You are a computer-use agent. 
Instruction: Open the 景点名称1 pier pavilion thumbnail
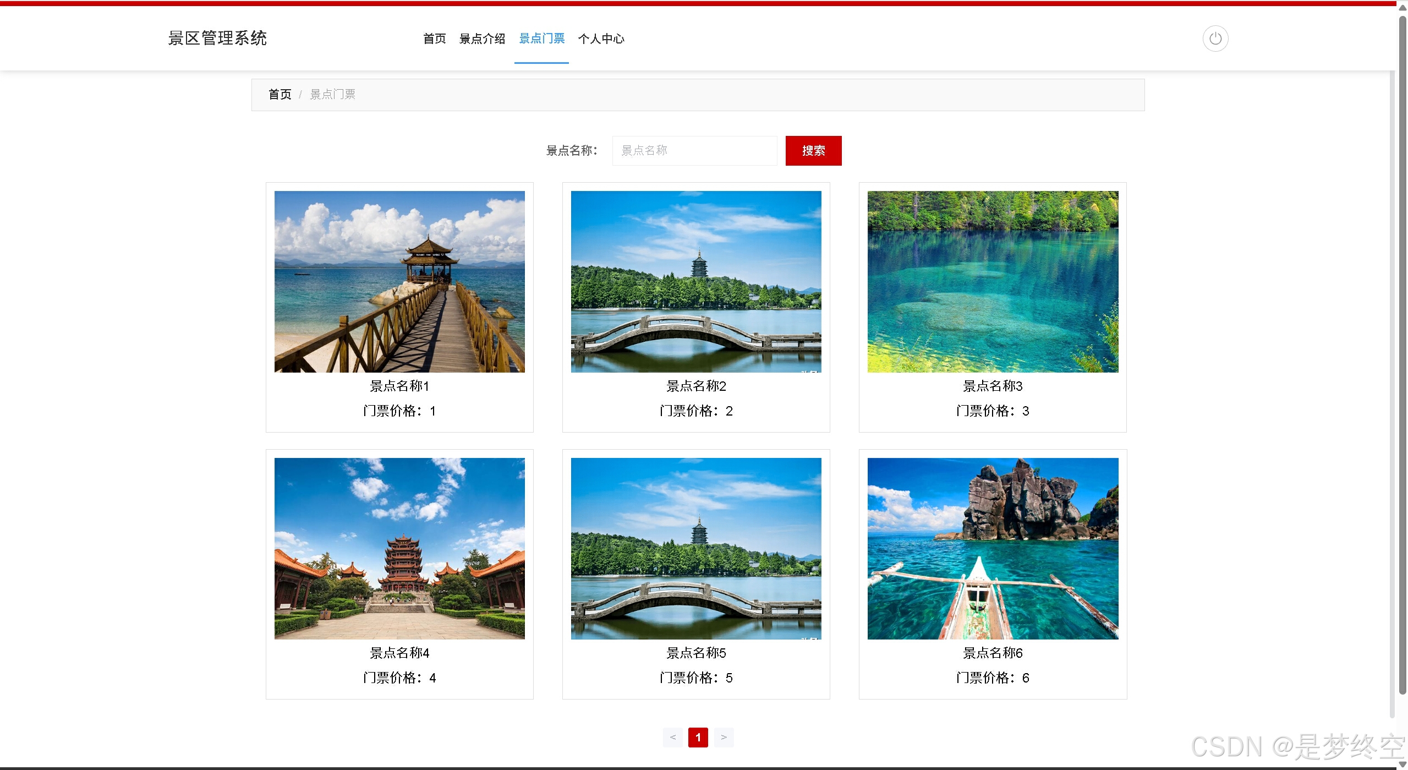[399, 281]
